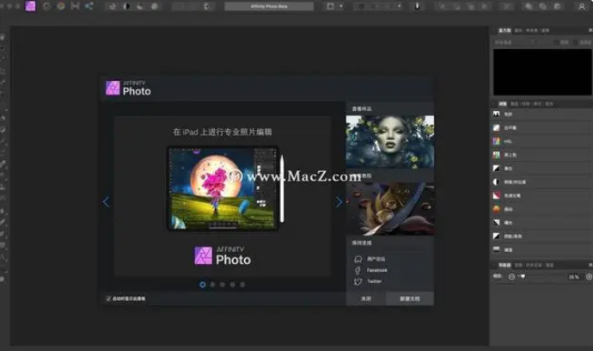The image size is (593, 351).
Task: Select the third slide indicator dot
Action: pyautogui.click(x=223, y=285)
